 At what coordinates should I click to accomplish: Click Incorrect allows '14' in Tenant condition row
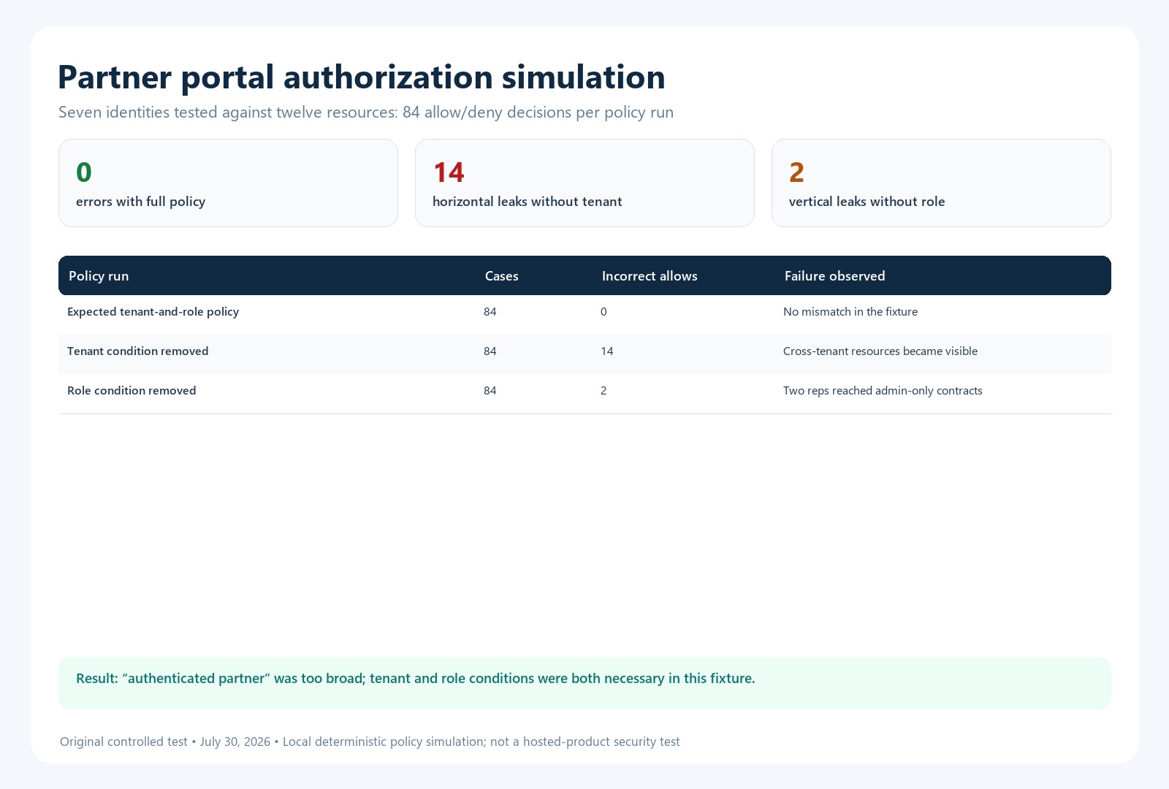click(607, 351)
